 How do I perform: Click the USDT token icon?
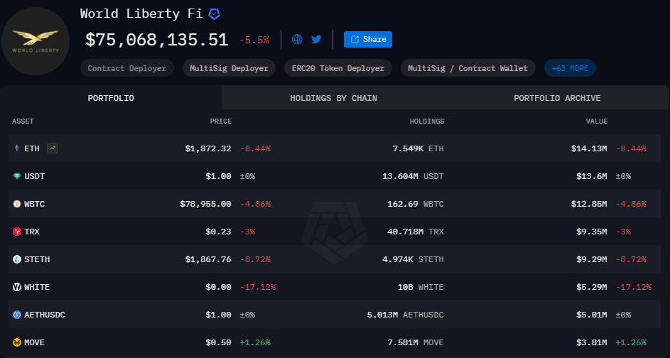click(x=17, y=176)
